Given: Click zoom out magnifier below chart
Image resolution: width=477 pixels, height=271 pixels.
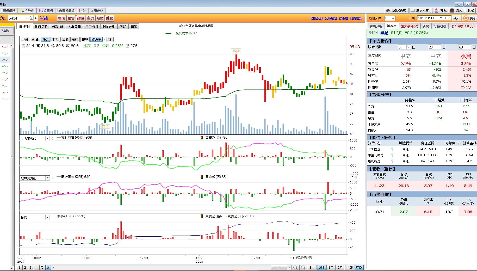Looking at the screenshot, I should tap(295, 267).
